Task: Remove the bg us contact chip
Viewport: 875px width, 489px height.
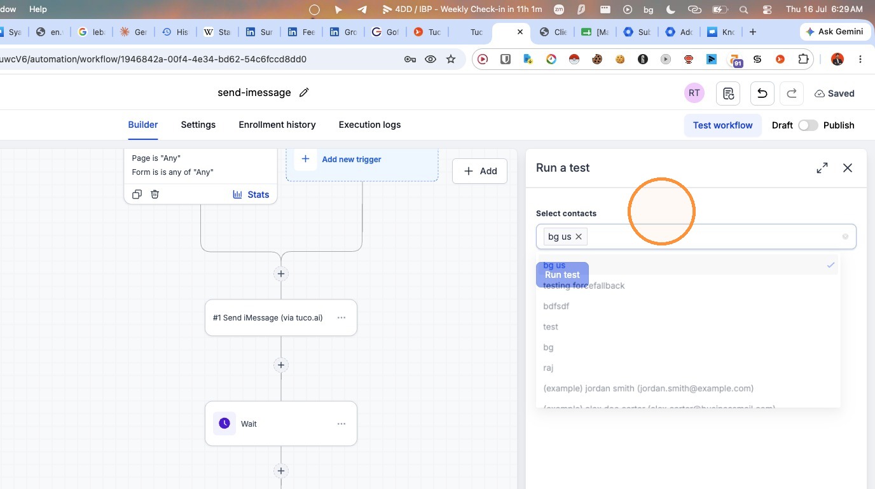Action: coord(579,237)
